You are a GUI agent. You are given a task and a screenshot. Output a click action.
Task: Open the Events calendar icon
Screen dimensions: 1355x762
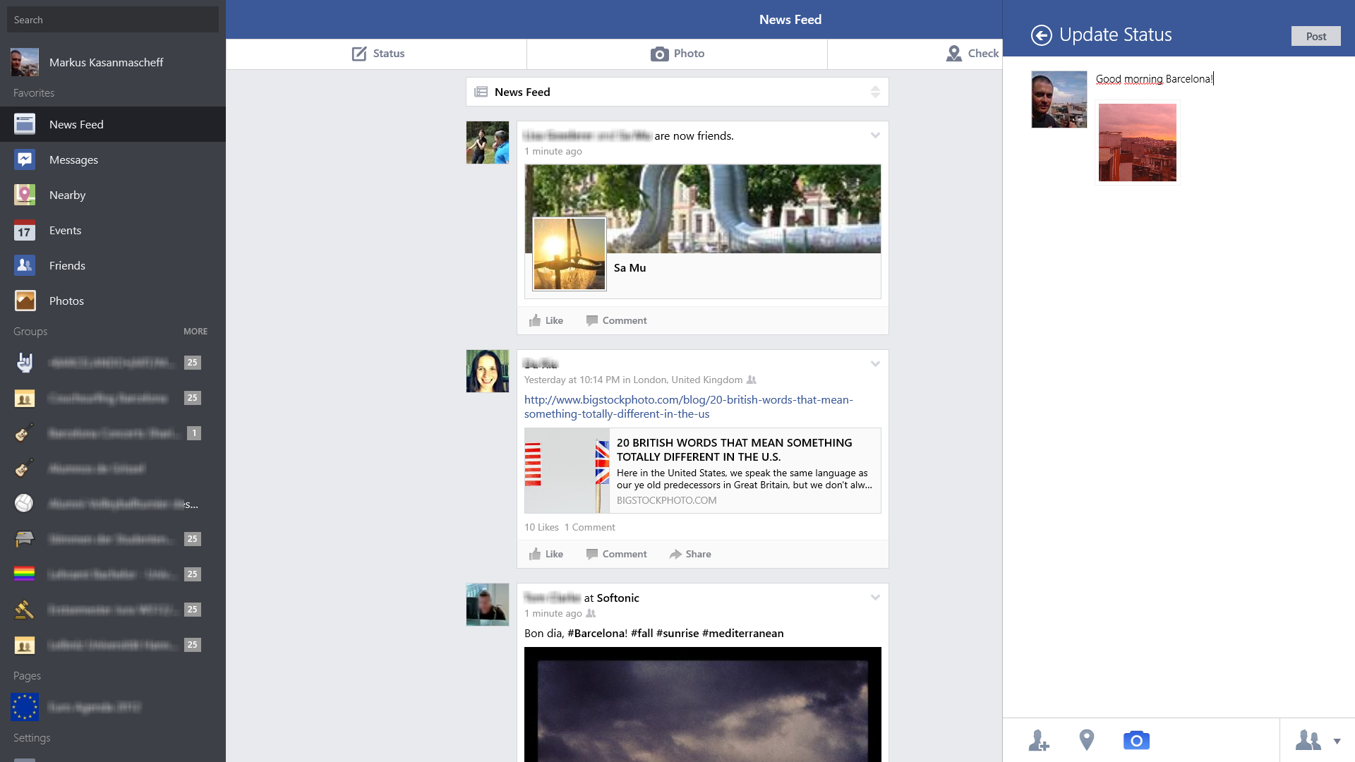(x=24, y=230)
